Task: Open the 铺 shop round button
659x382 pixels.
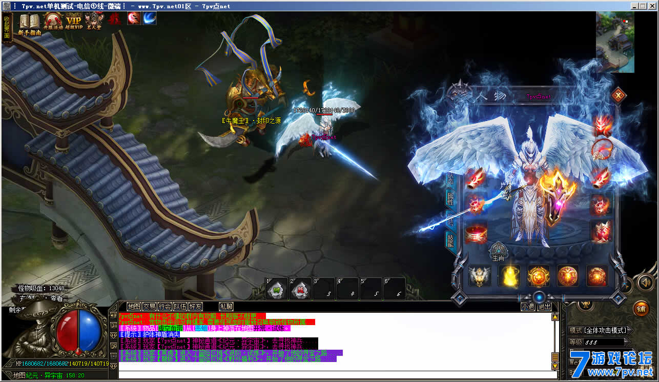Action: (641, 309)
